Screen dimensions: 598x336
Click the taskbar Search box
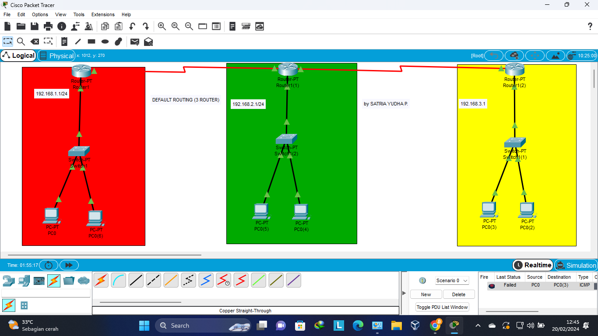[x=203, y=325]
